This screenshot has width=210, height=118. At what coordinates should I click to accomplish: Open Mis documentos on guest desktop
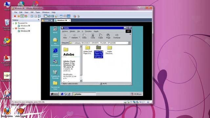(55, 42)
